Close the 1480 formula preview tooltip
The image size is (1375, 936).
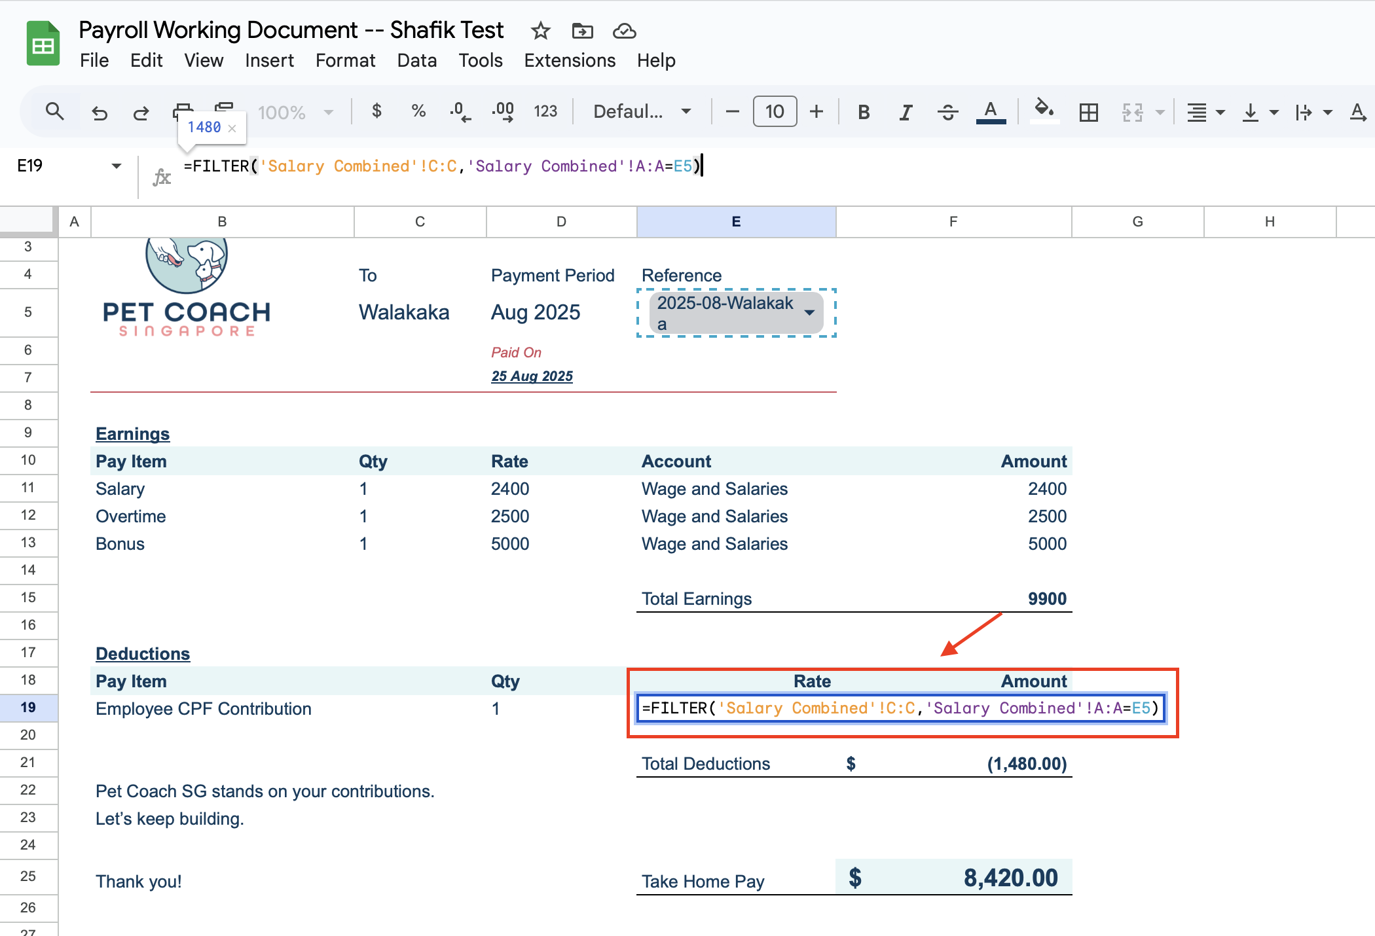pyautogui.click(x=232, y=128)
